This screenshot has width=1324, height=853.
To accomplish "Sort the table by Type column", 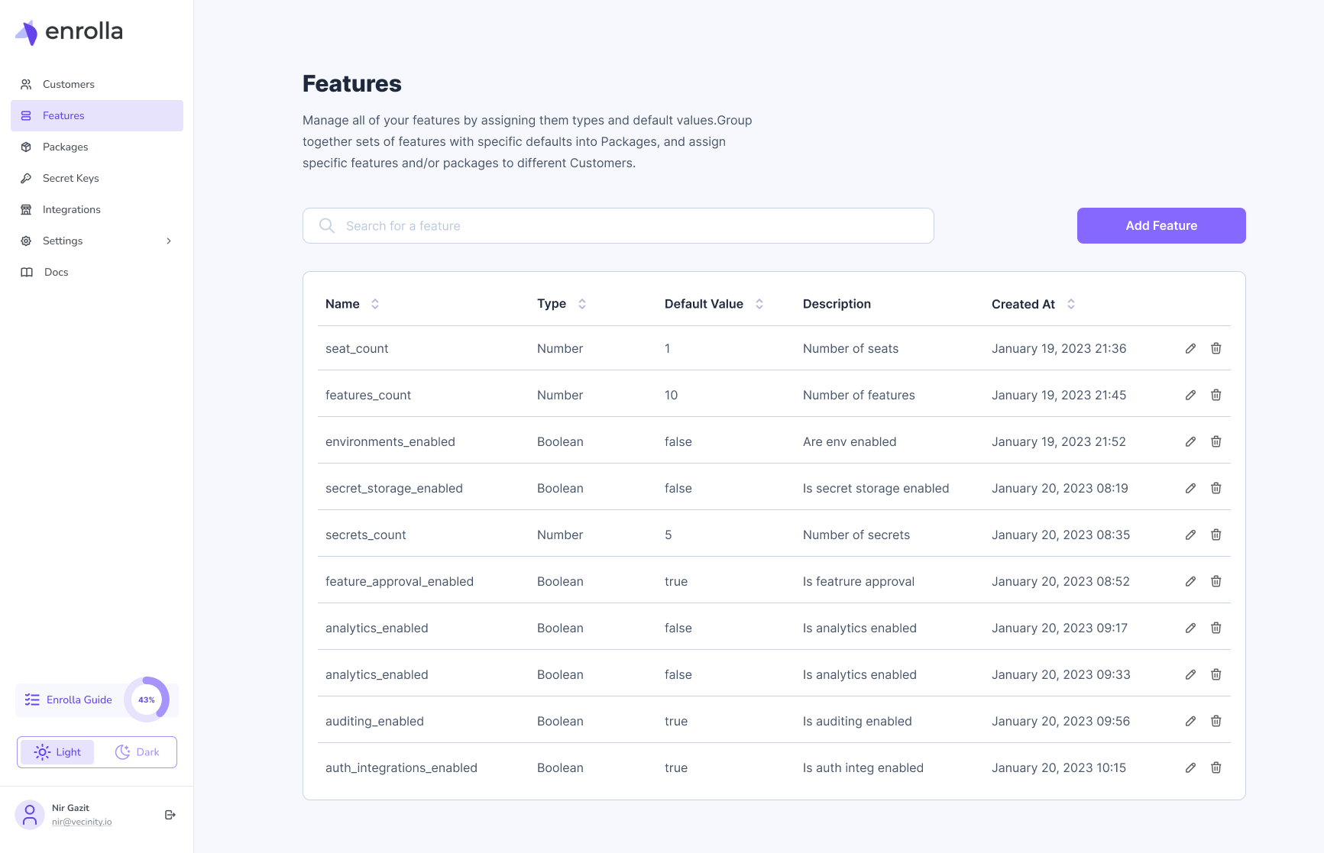I will (x=582, y=304).
